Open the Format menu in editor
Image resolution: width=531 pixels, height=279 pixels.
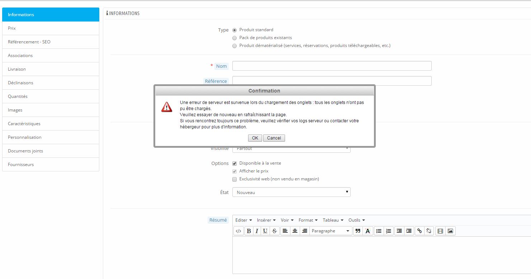[x=308, y=220]
